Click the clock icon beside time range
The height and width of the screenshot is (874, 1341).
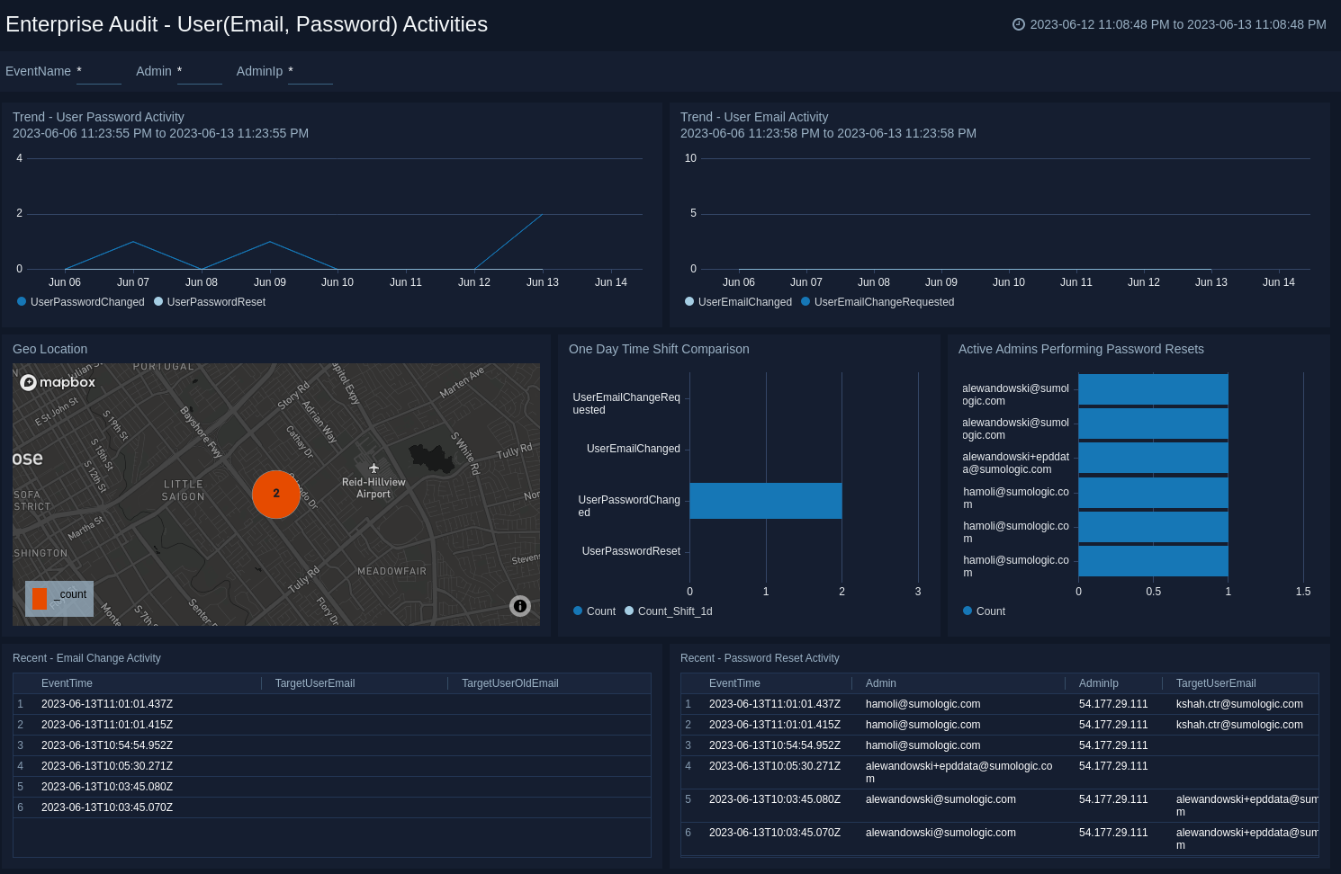[1019, 24]
